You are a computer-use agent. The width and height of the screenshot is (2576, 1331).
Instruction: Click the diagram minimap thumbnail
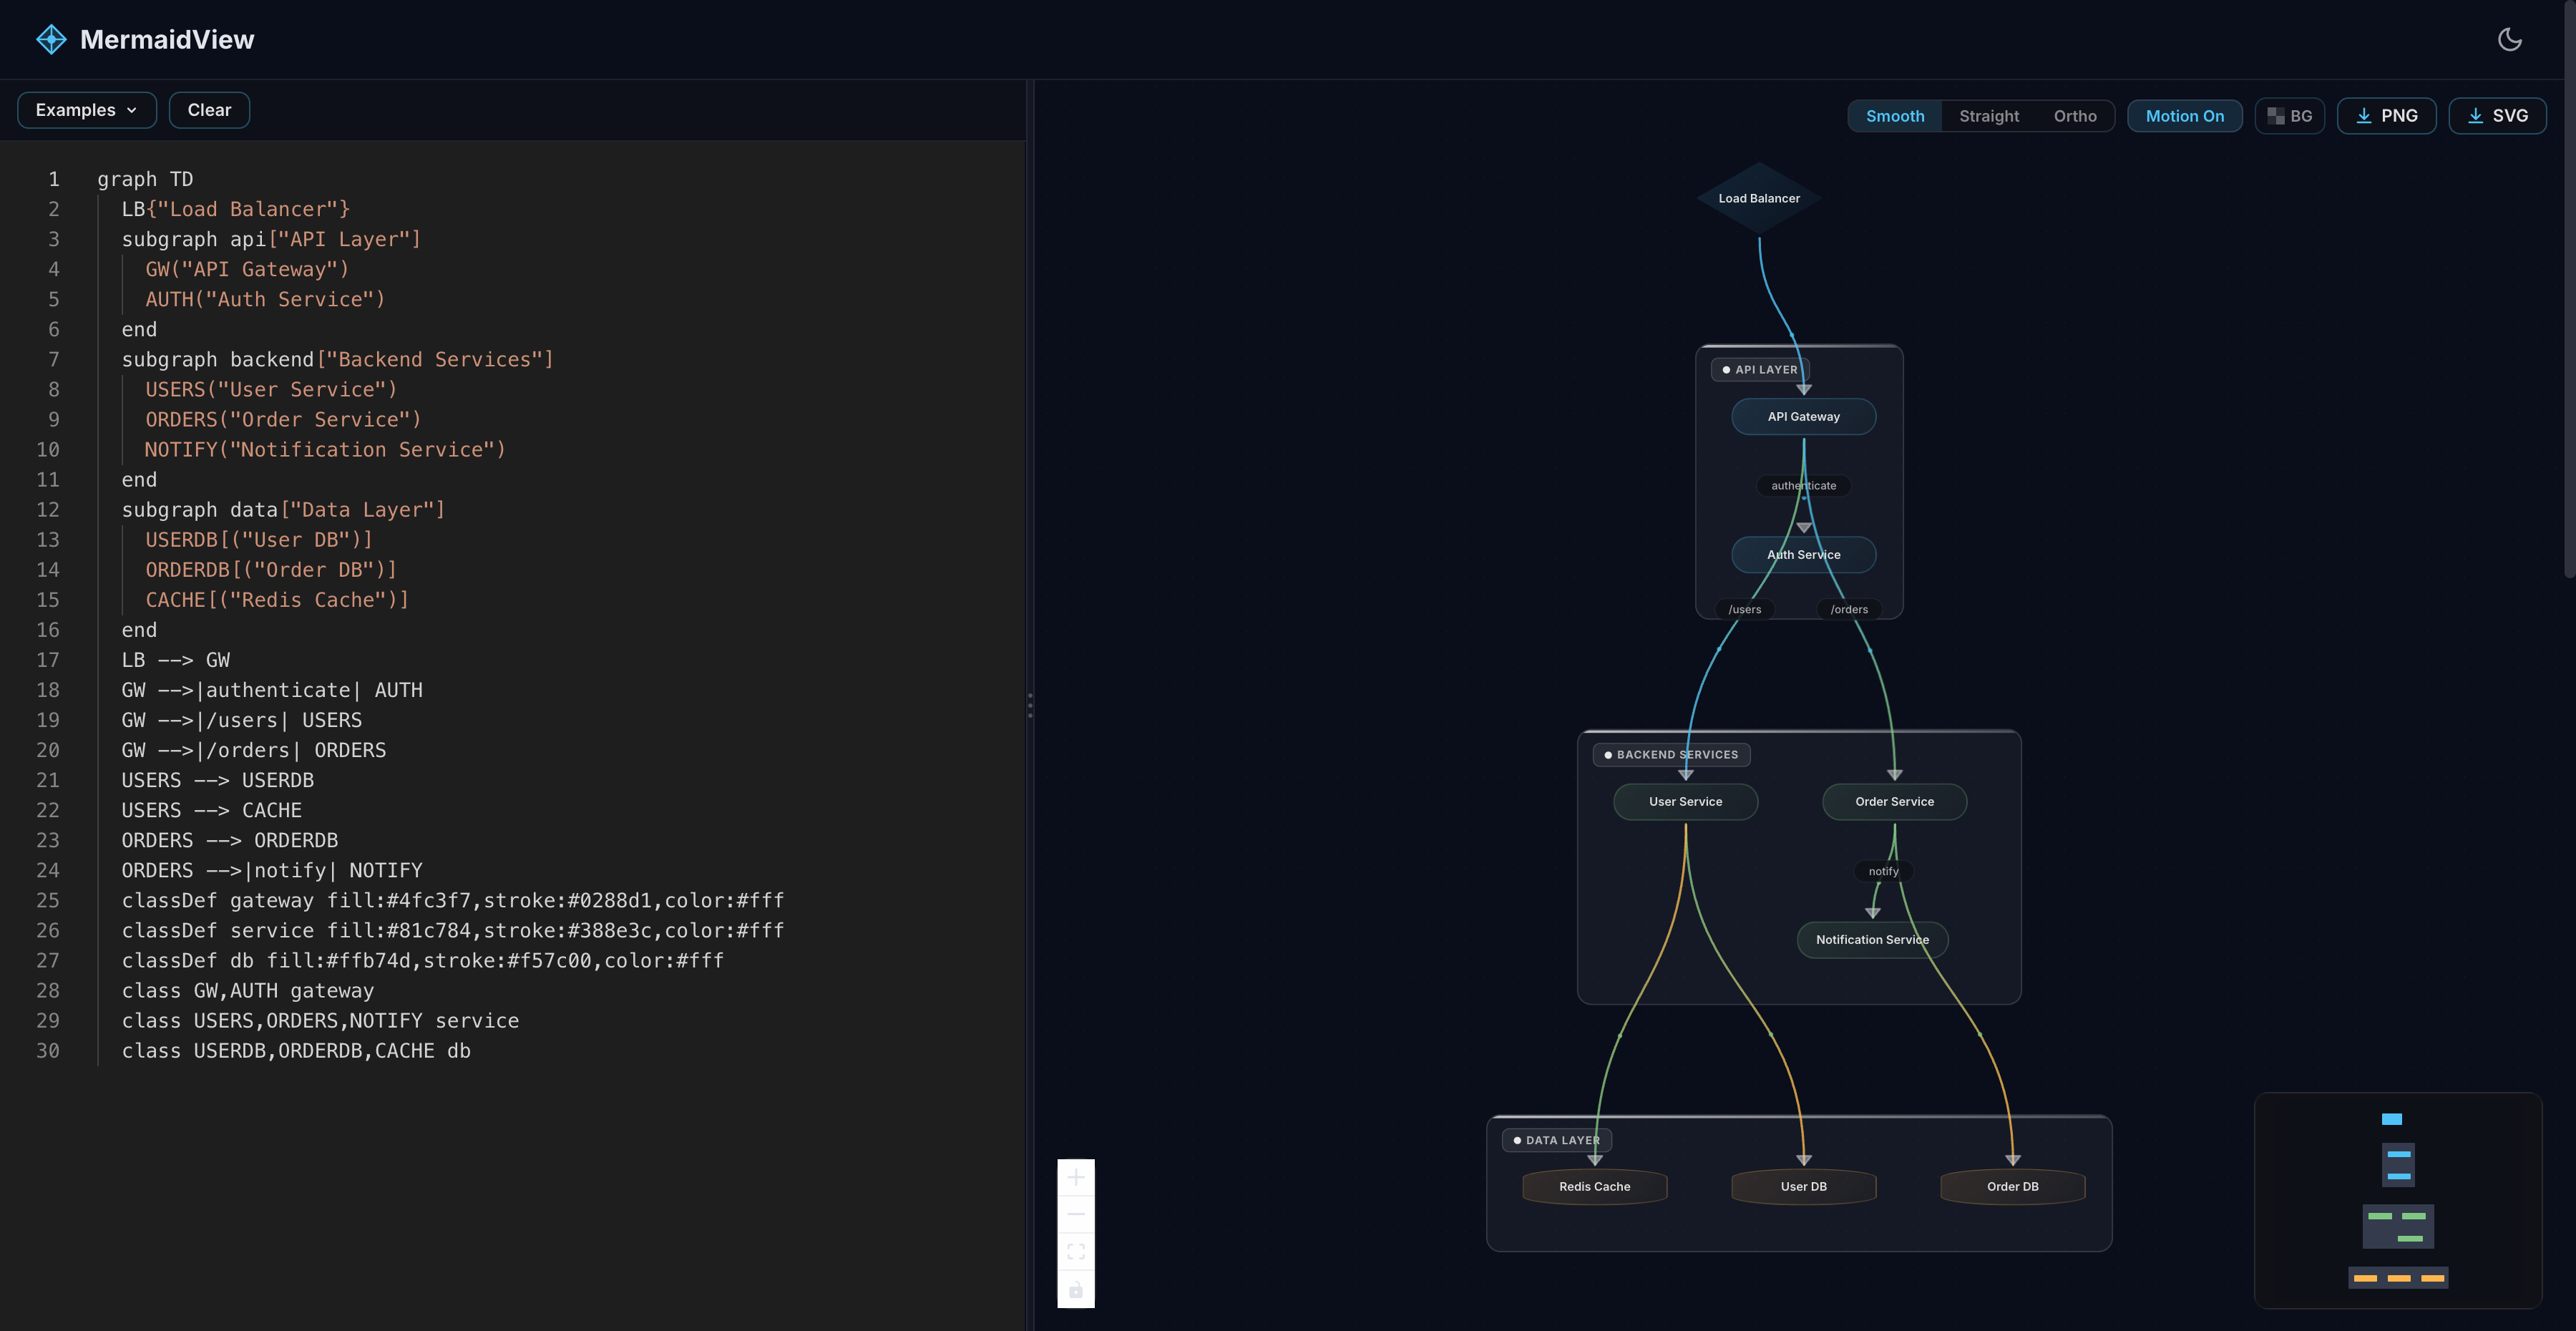tap(2397, 1200)
